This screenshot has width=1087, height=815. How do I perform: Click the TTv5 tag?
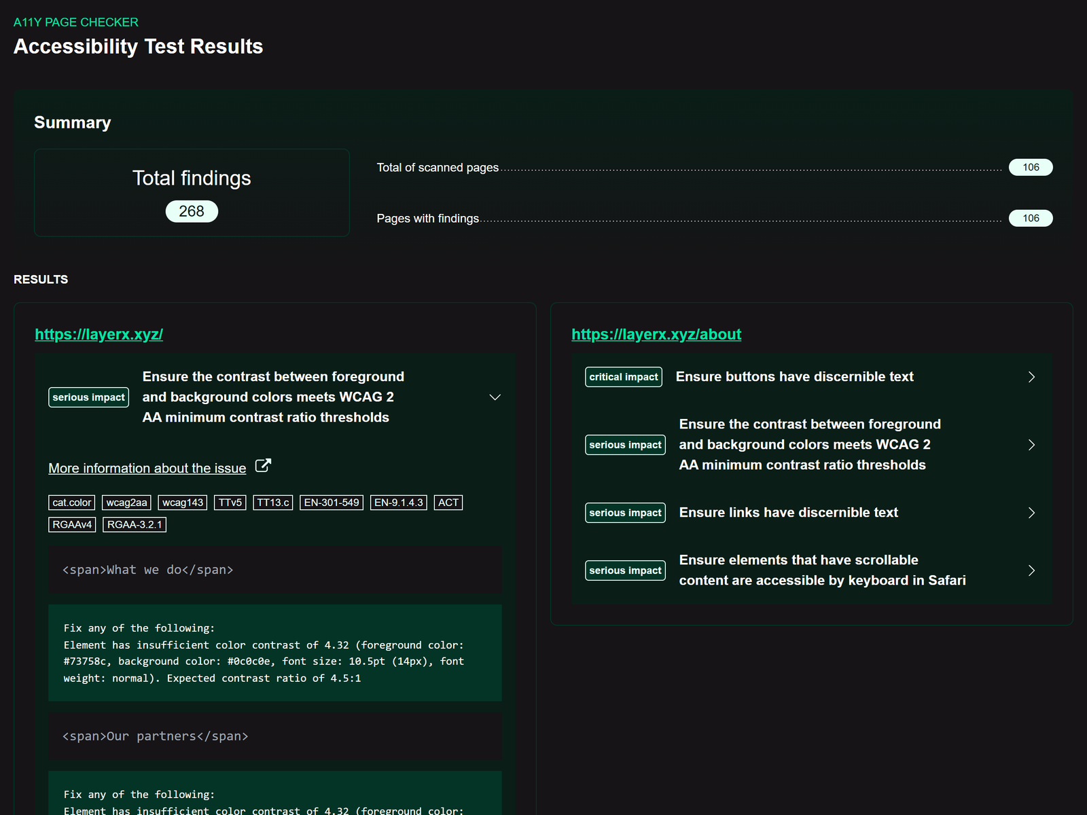click(230, 503)
